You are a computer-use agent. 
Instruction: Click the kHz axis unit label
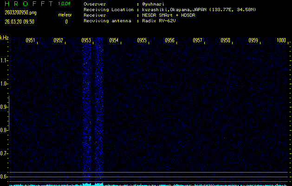pyautogui.click(x=4, y=38)
